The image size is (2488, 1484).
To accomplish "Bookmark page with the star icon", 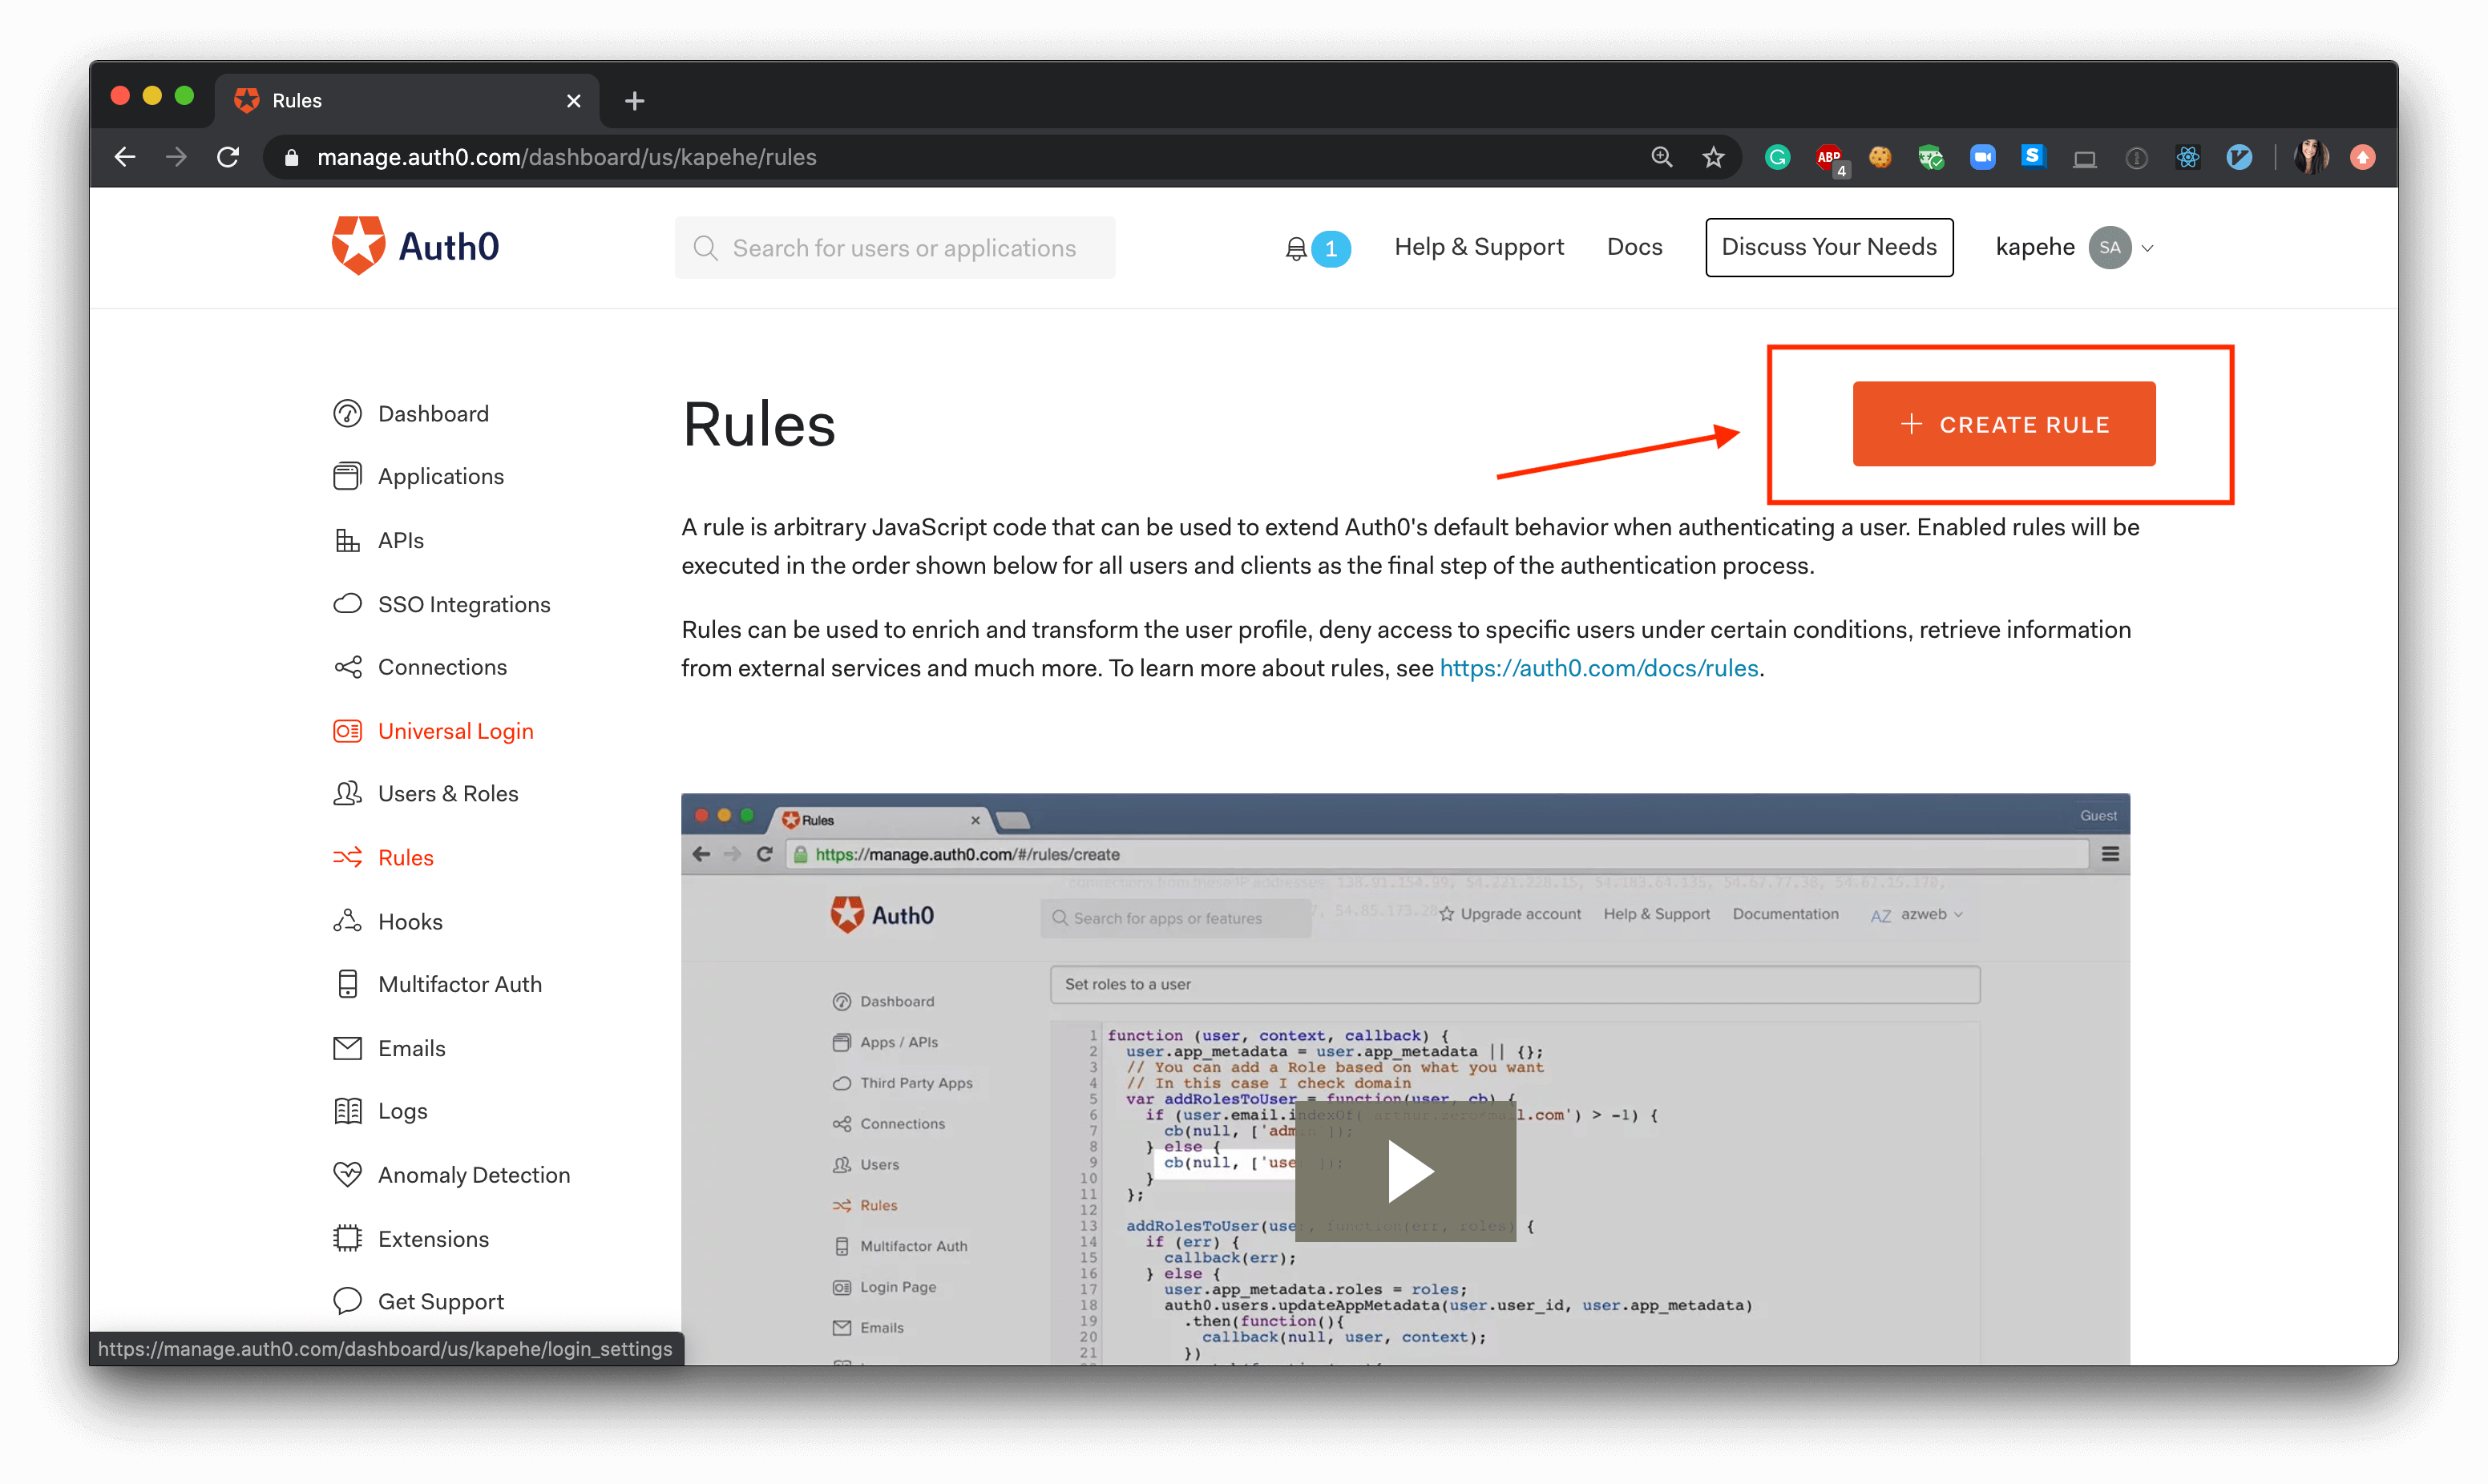I will point(1714,157).
